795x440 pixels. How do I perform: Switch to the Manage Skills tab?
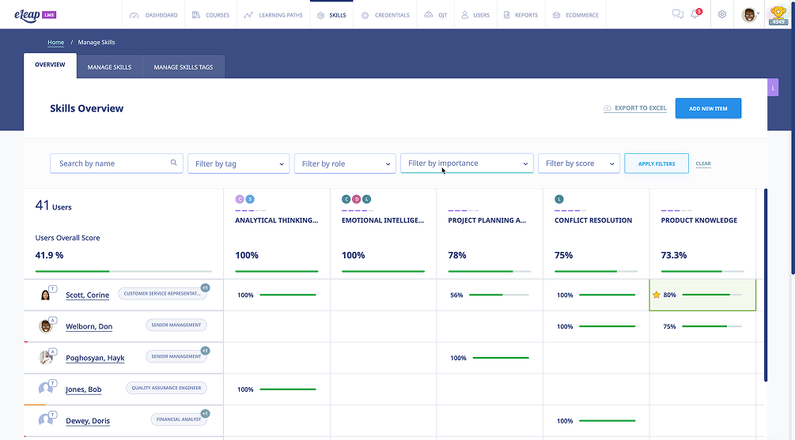(x=109, y=67)
